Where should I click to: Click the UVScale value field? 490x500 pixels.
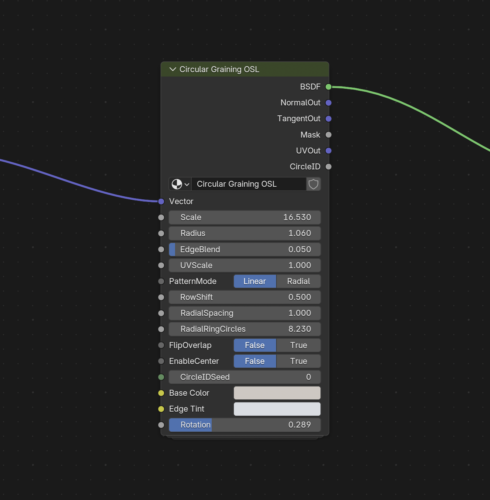pos(245,265)
